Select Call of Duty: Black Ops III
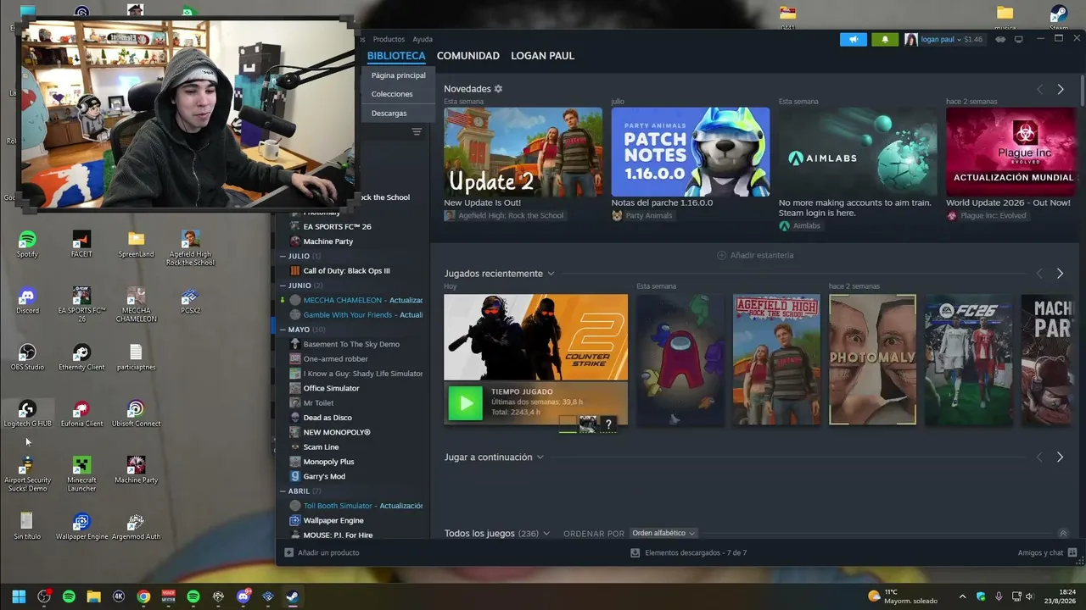Viewport: 1086px width, 610px height. click(347, 271)
